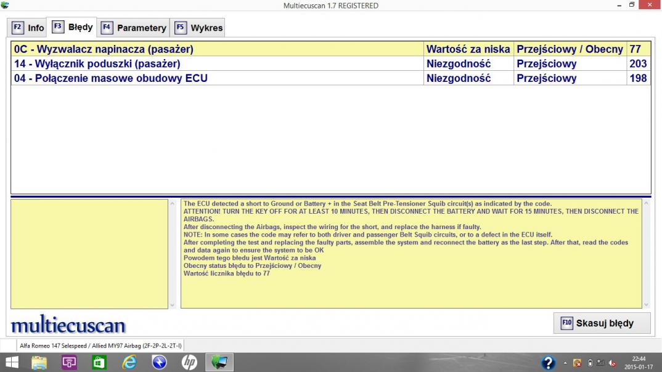Image resolution: width=662 pixels, height=372 pixels.
Task: Click the down arrow of description scrollbar
Action: [647, 305]
